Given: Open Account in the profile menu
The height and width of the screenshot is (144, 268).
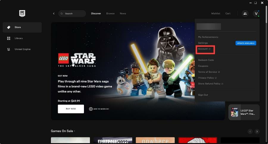Looking at the screenshot, I should tap(204, 49).
